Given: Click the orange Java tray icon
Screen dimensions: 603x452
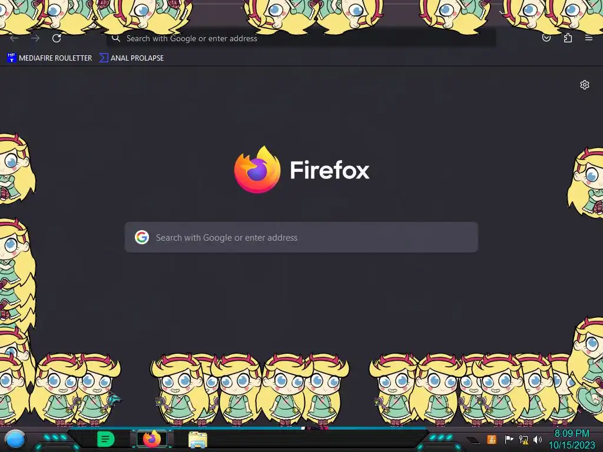Looking at the screenshot, I should 491,439.
